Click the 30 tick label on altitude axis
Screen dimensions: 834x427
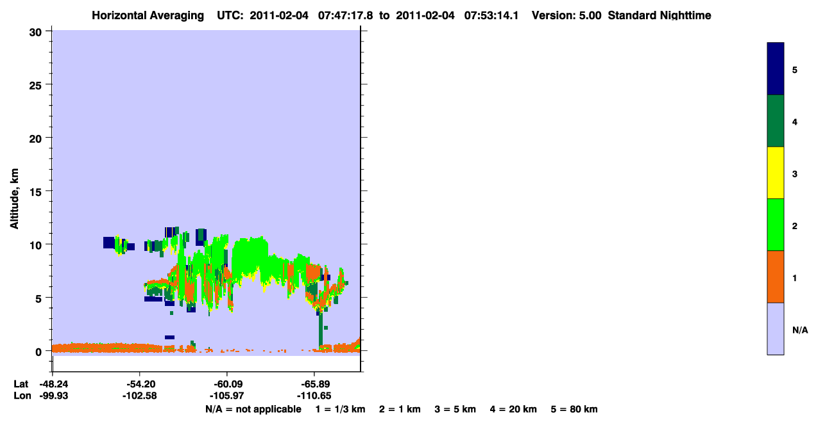pos(37,31)
